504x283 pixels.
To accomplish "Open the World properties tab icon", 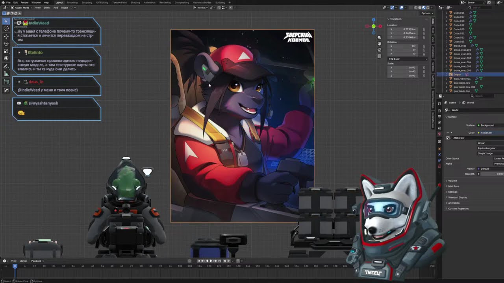I will [439, 134].
